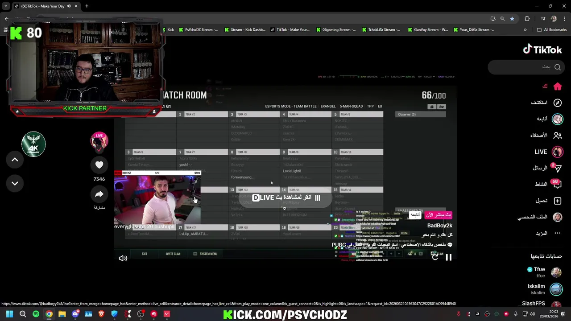Open OBS Studio from the taskbar
The height and width of the screenshot is (321, 571).
141,314
